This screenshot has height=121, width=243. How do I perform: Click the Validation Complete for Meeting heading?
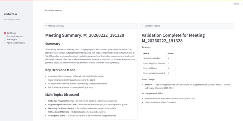173,38
